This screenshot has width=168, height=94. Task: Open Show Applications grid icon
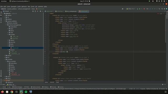point(166,92)
